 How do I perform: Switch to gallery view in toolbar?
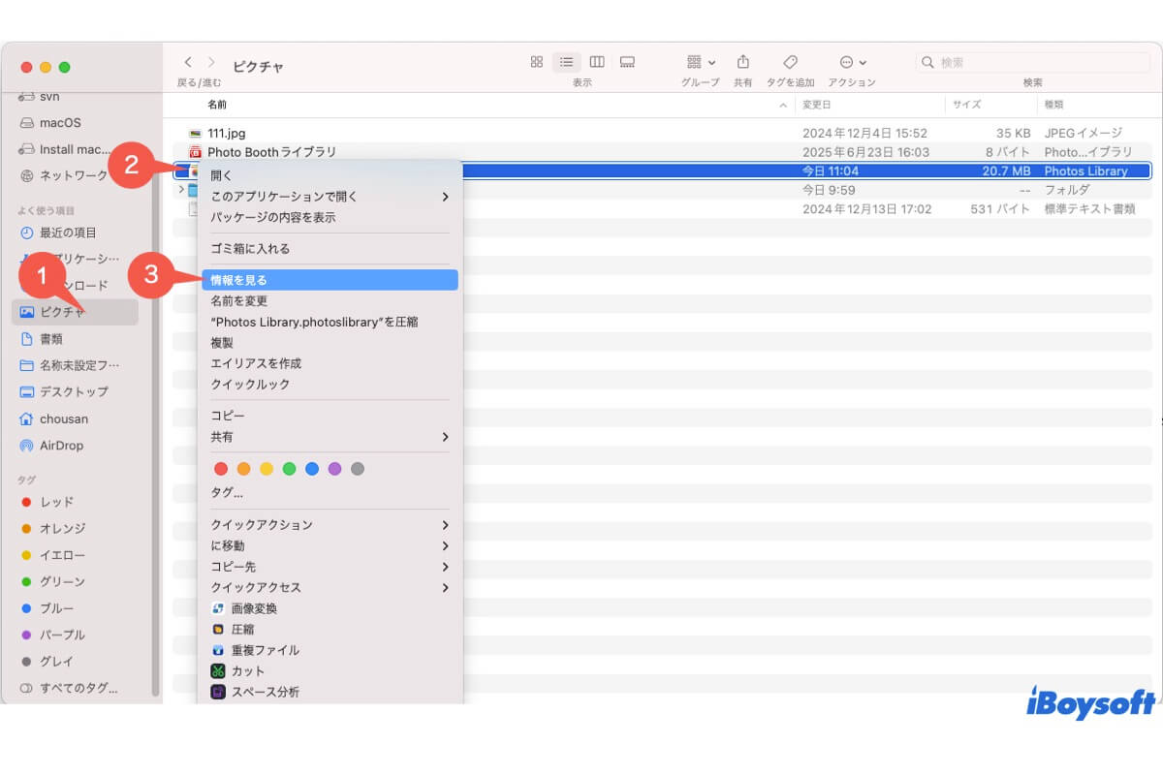(627, 62)
